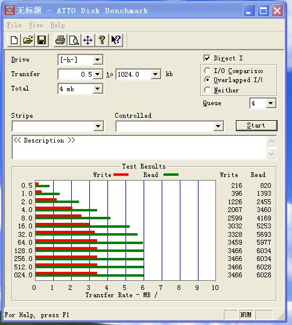The image size is (292, 325).
Task: Open Print Preview magnifier icon
Action: pyautogui.click(x=74, y=40)
